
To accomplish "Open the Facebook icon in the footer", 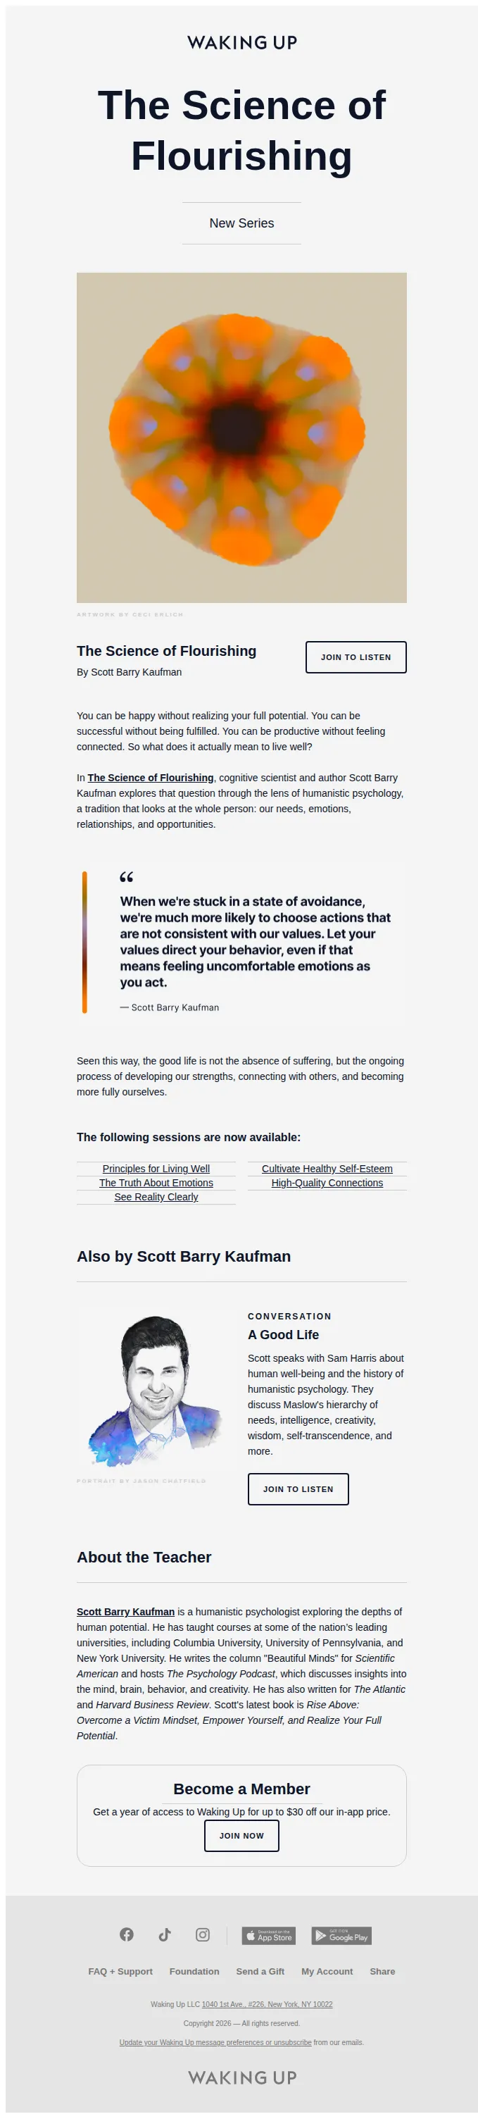I will click(126, 1934).
